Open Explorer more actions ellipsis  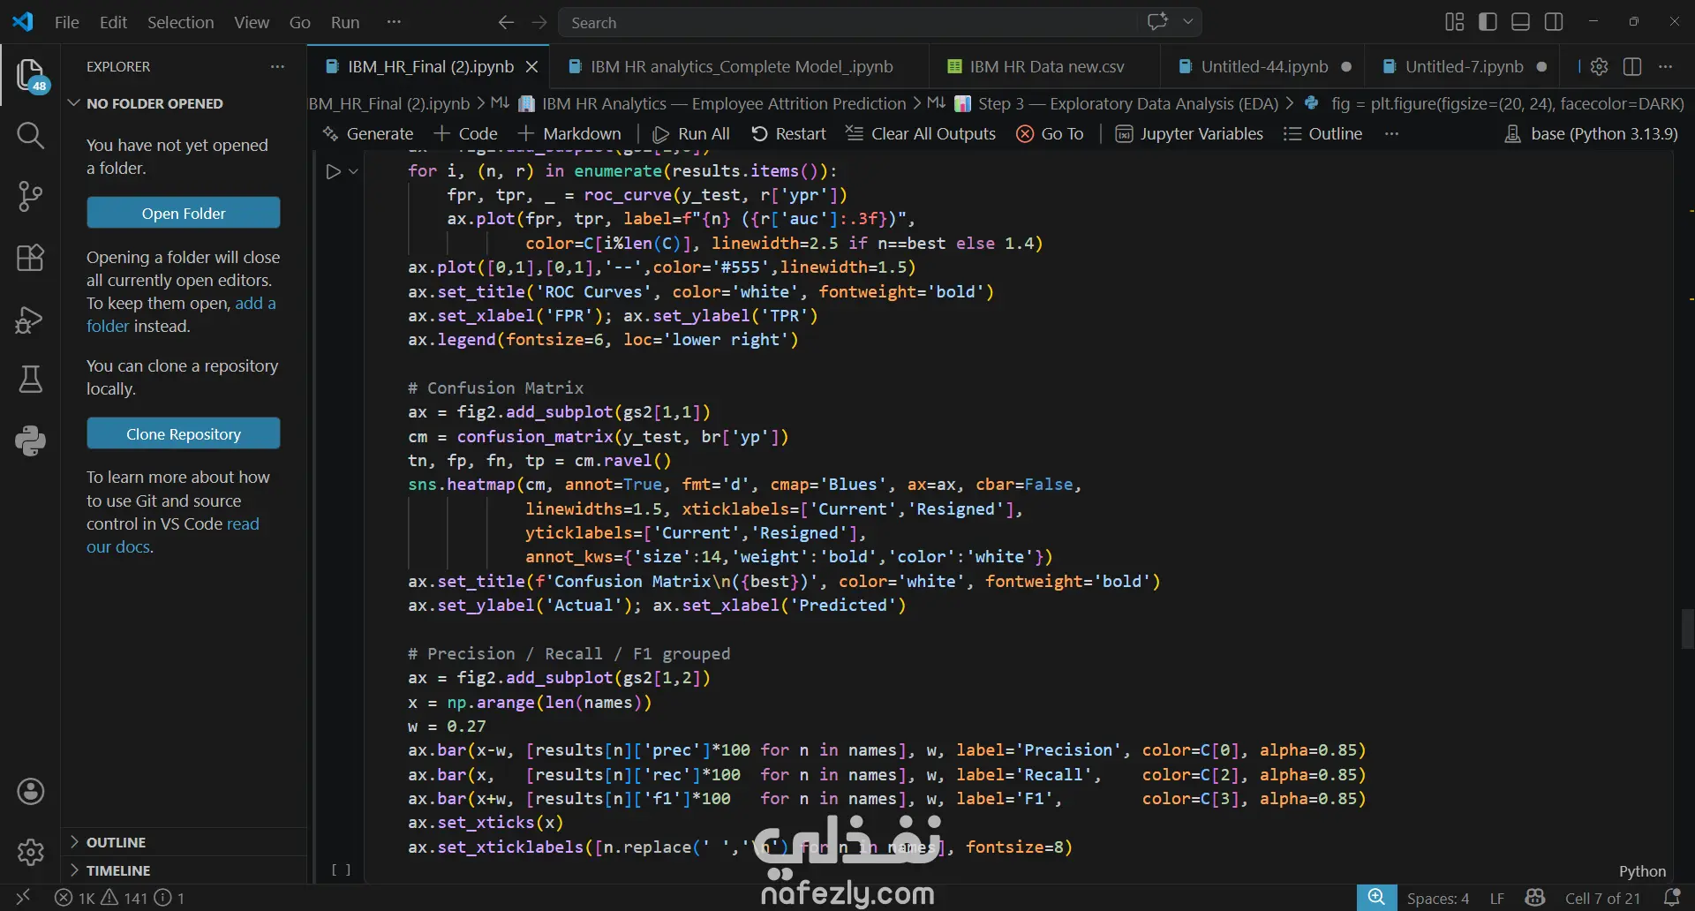pyautogui.click(x=277, y=66)
